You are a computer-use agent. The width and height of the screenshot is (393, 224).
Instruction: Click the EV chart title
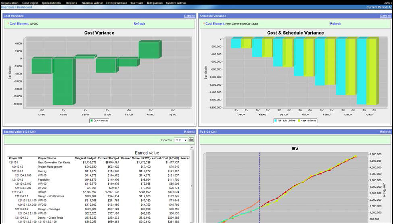coord(295,149)
